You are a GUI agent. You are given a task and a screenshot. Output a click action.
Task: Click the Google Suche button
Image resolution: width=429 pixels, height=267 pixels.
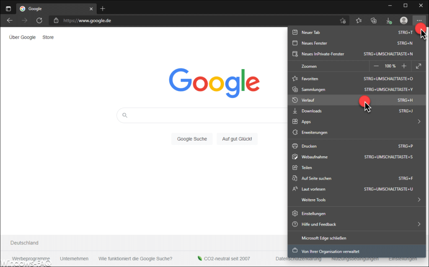coord(192,139)
